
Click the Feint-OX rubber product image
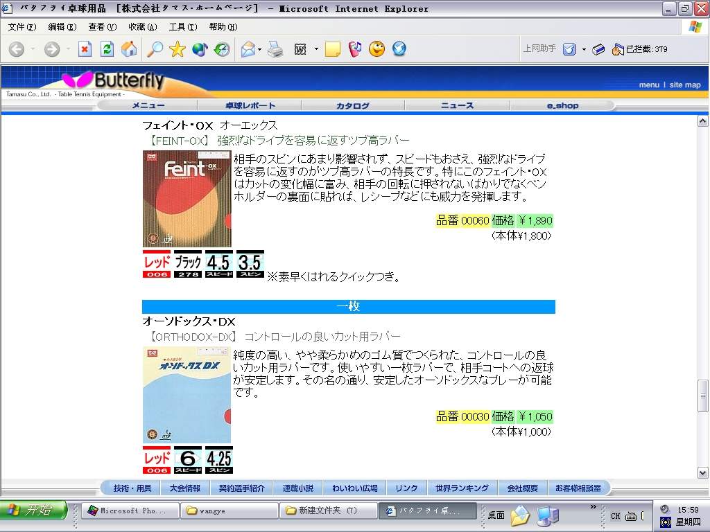pyautogui.click(x=187, y=199)
